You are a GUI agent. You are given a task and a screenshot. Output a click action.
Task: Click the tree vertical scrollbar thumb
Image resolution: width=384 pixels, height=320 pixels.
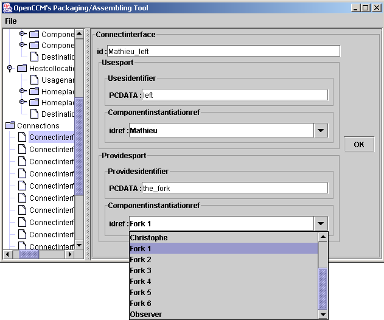(79, 147)
